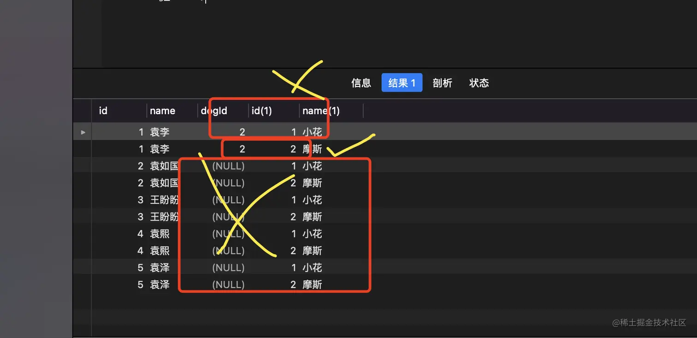Viewport: 697px width, 338px height.
Task: Select 袁泽 in the row with 小花
Action: [159, 268]
